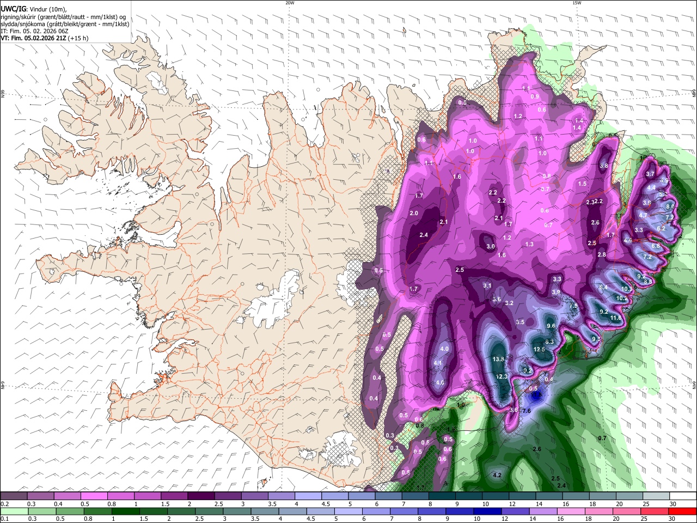Click the dusky mauve snow swatch starting at 0.2

[14, 496]
